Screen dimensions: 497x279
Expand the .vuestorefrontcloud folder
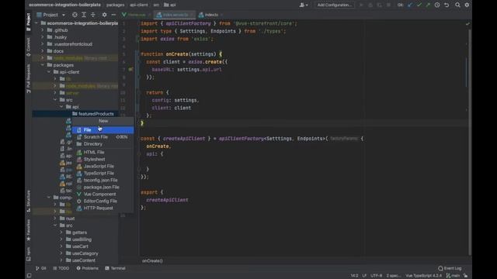[x=43, y=44]
